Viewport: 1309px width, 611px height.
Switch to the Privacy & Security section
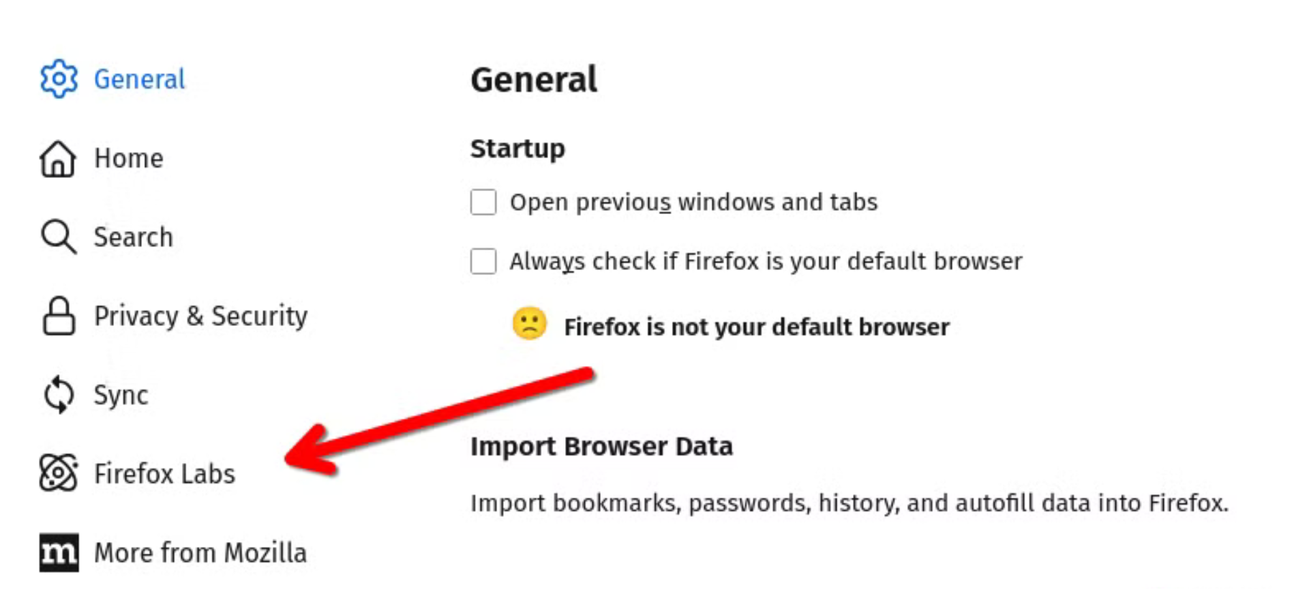pos(200,316)
